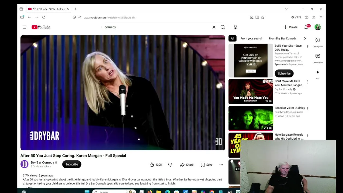
Task: Bookmark this page with the star
Action: pos(263,17)
